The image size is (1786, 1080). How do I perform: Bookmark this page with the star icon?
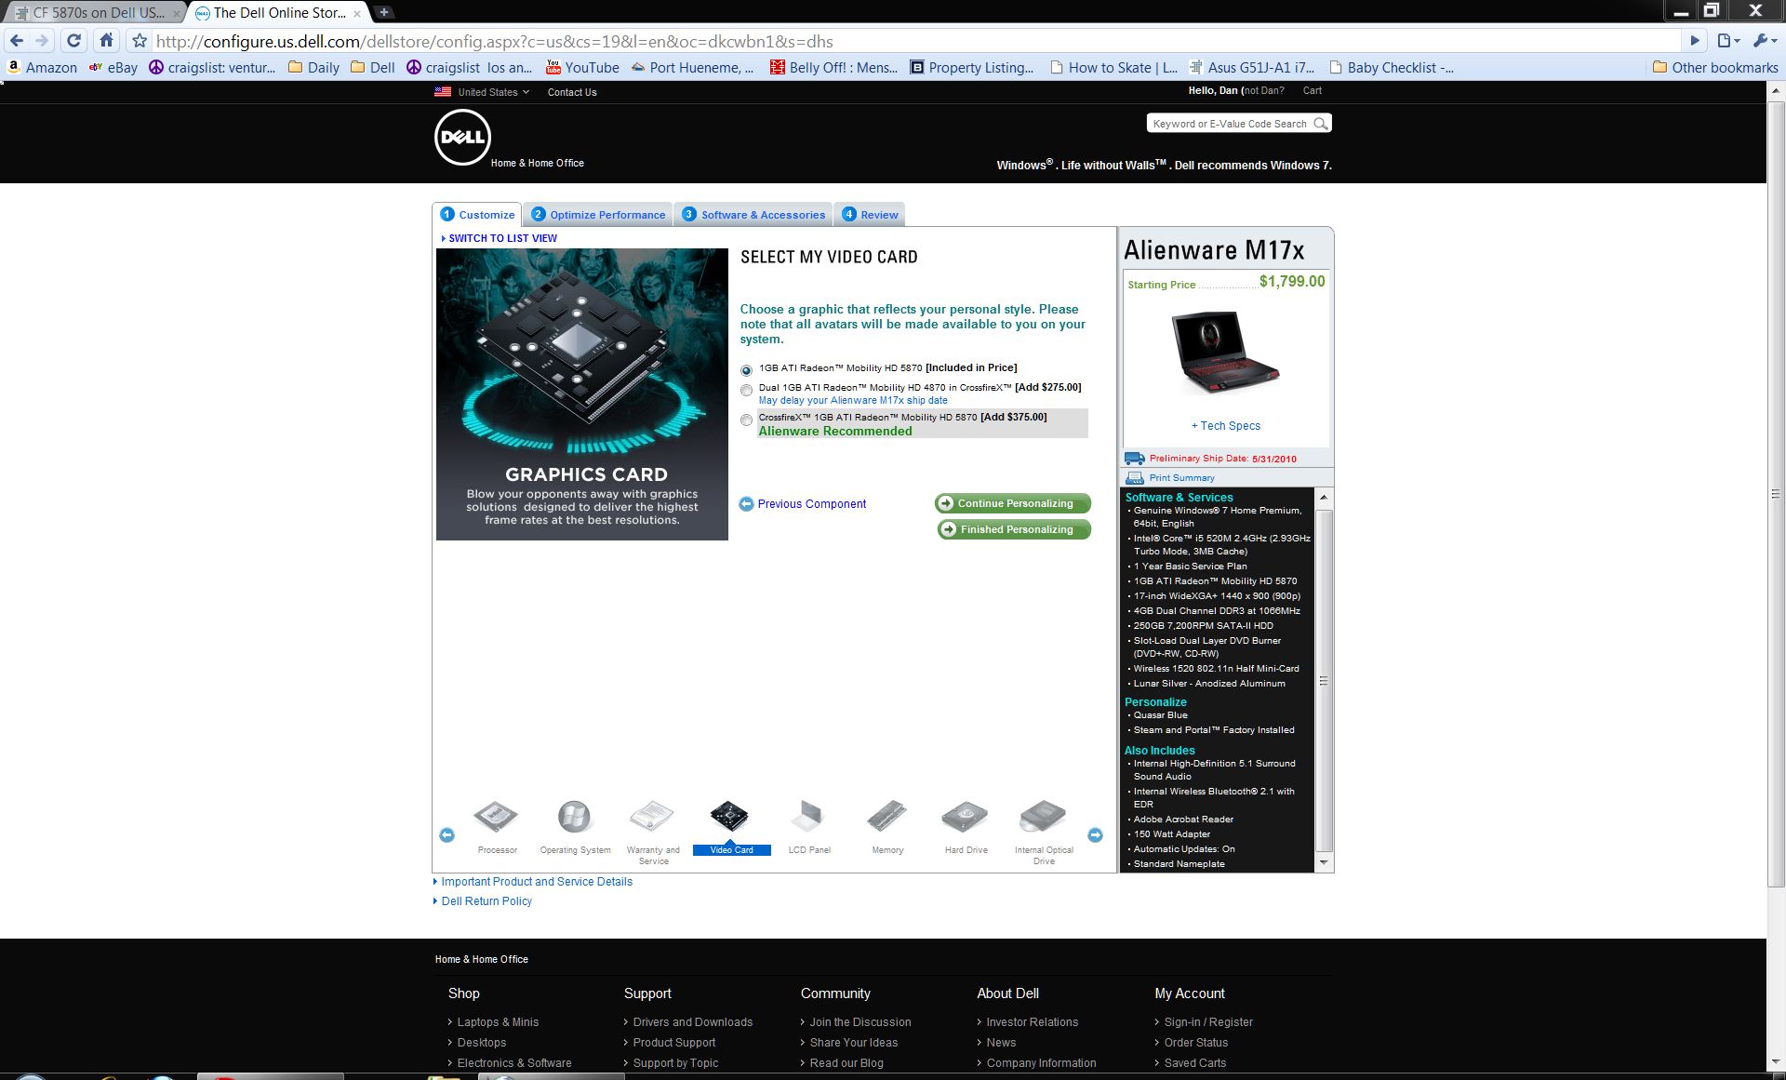point(140,41)
